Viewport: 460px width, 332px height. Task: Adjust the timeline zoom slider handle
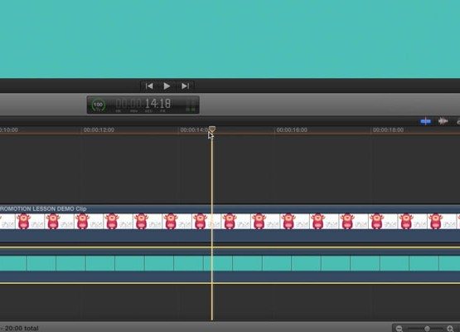click(x=428, y=329)
